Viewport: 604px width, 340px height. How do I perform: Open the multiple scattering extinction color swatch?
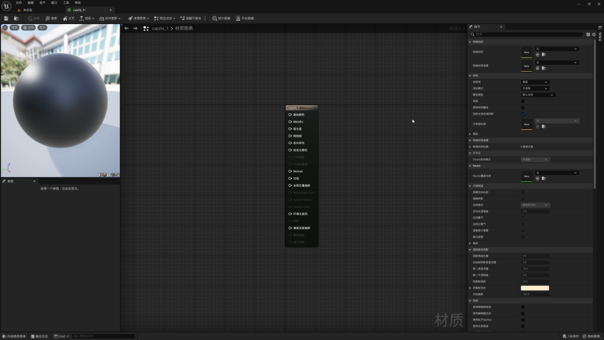pos(535,288)
